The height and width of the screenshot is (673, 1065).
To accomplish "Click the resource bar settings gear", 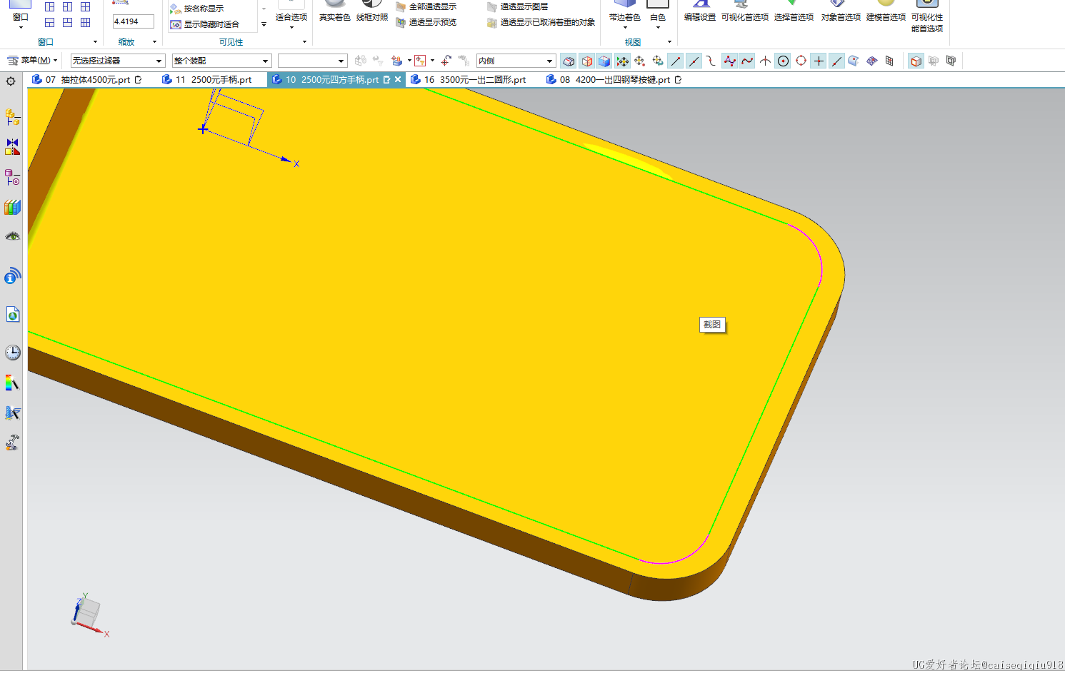I will pyautogui.click(x=11, y=81).
